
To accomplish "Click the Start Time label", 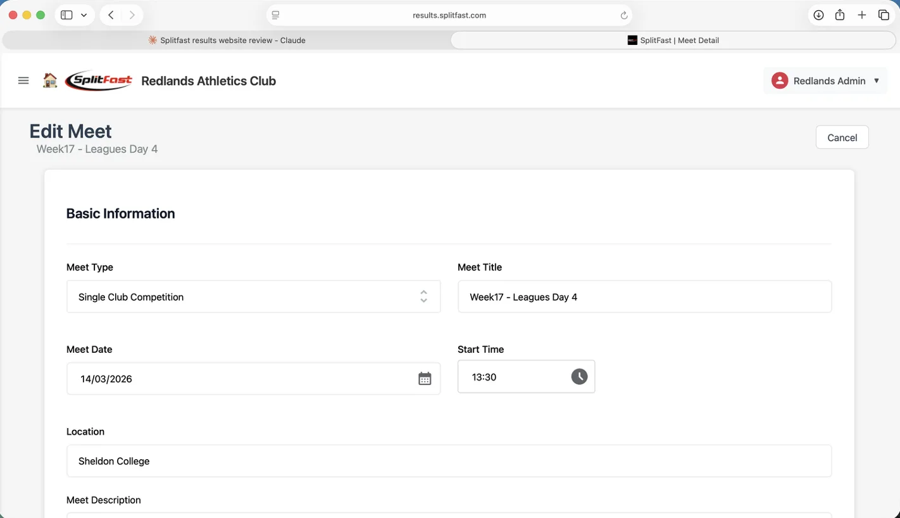I will pos(480,349).
